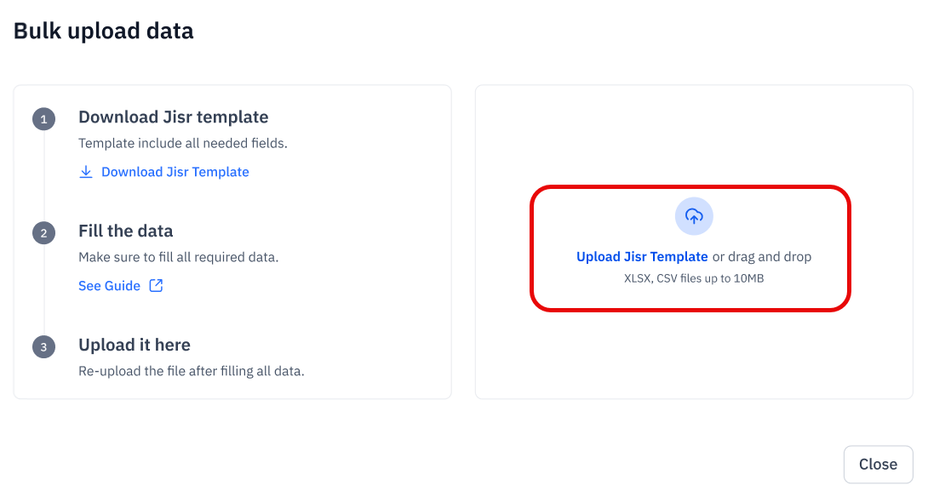The image size is (928, 497).
Task: Open the Download Jisr Template link
Action: [x=175, y=171]
